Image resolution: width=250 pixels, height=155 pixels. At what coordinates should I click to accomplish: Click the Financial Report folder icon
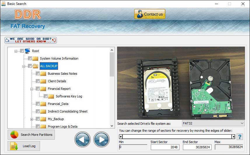tap(43, 89)
